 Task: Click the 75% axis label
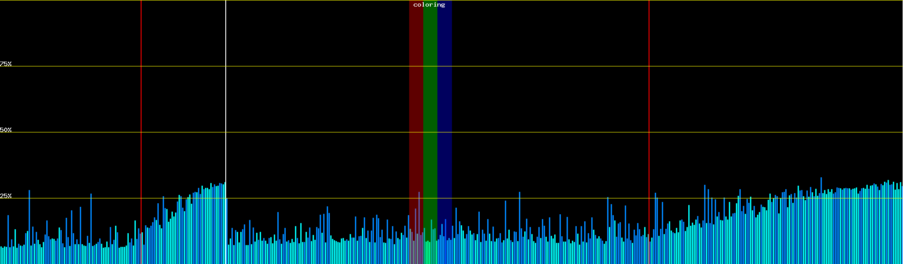point(6,64)
